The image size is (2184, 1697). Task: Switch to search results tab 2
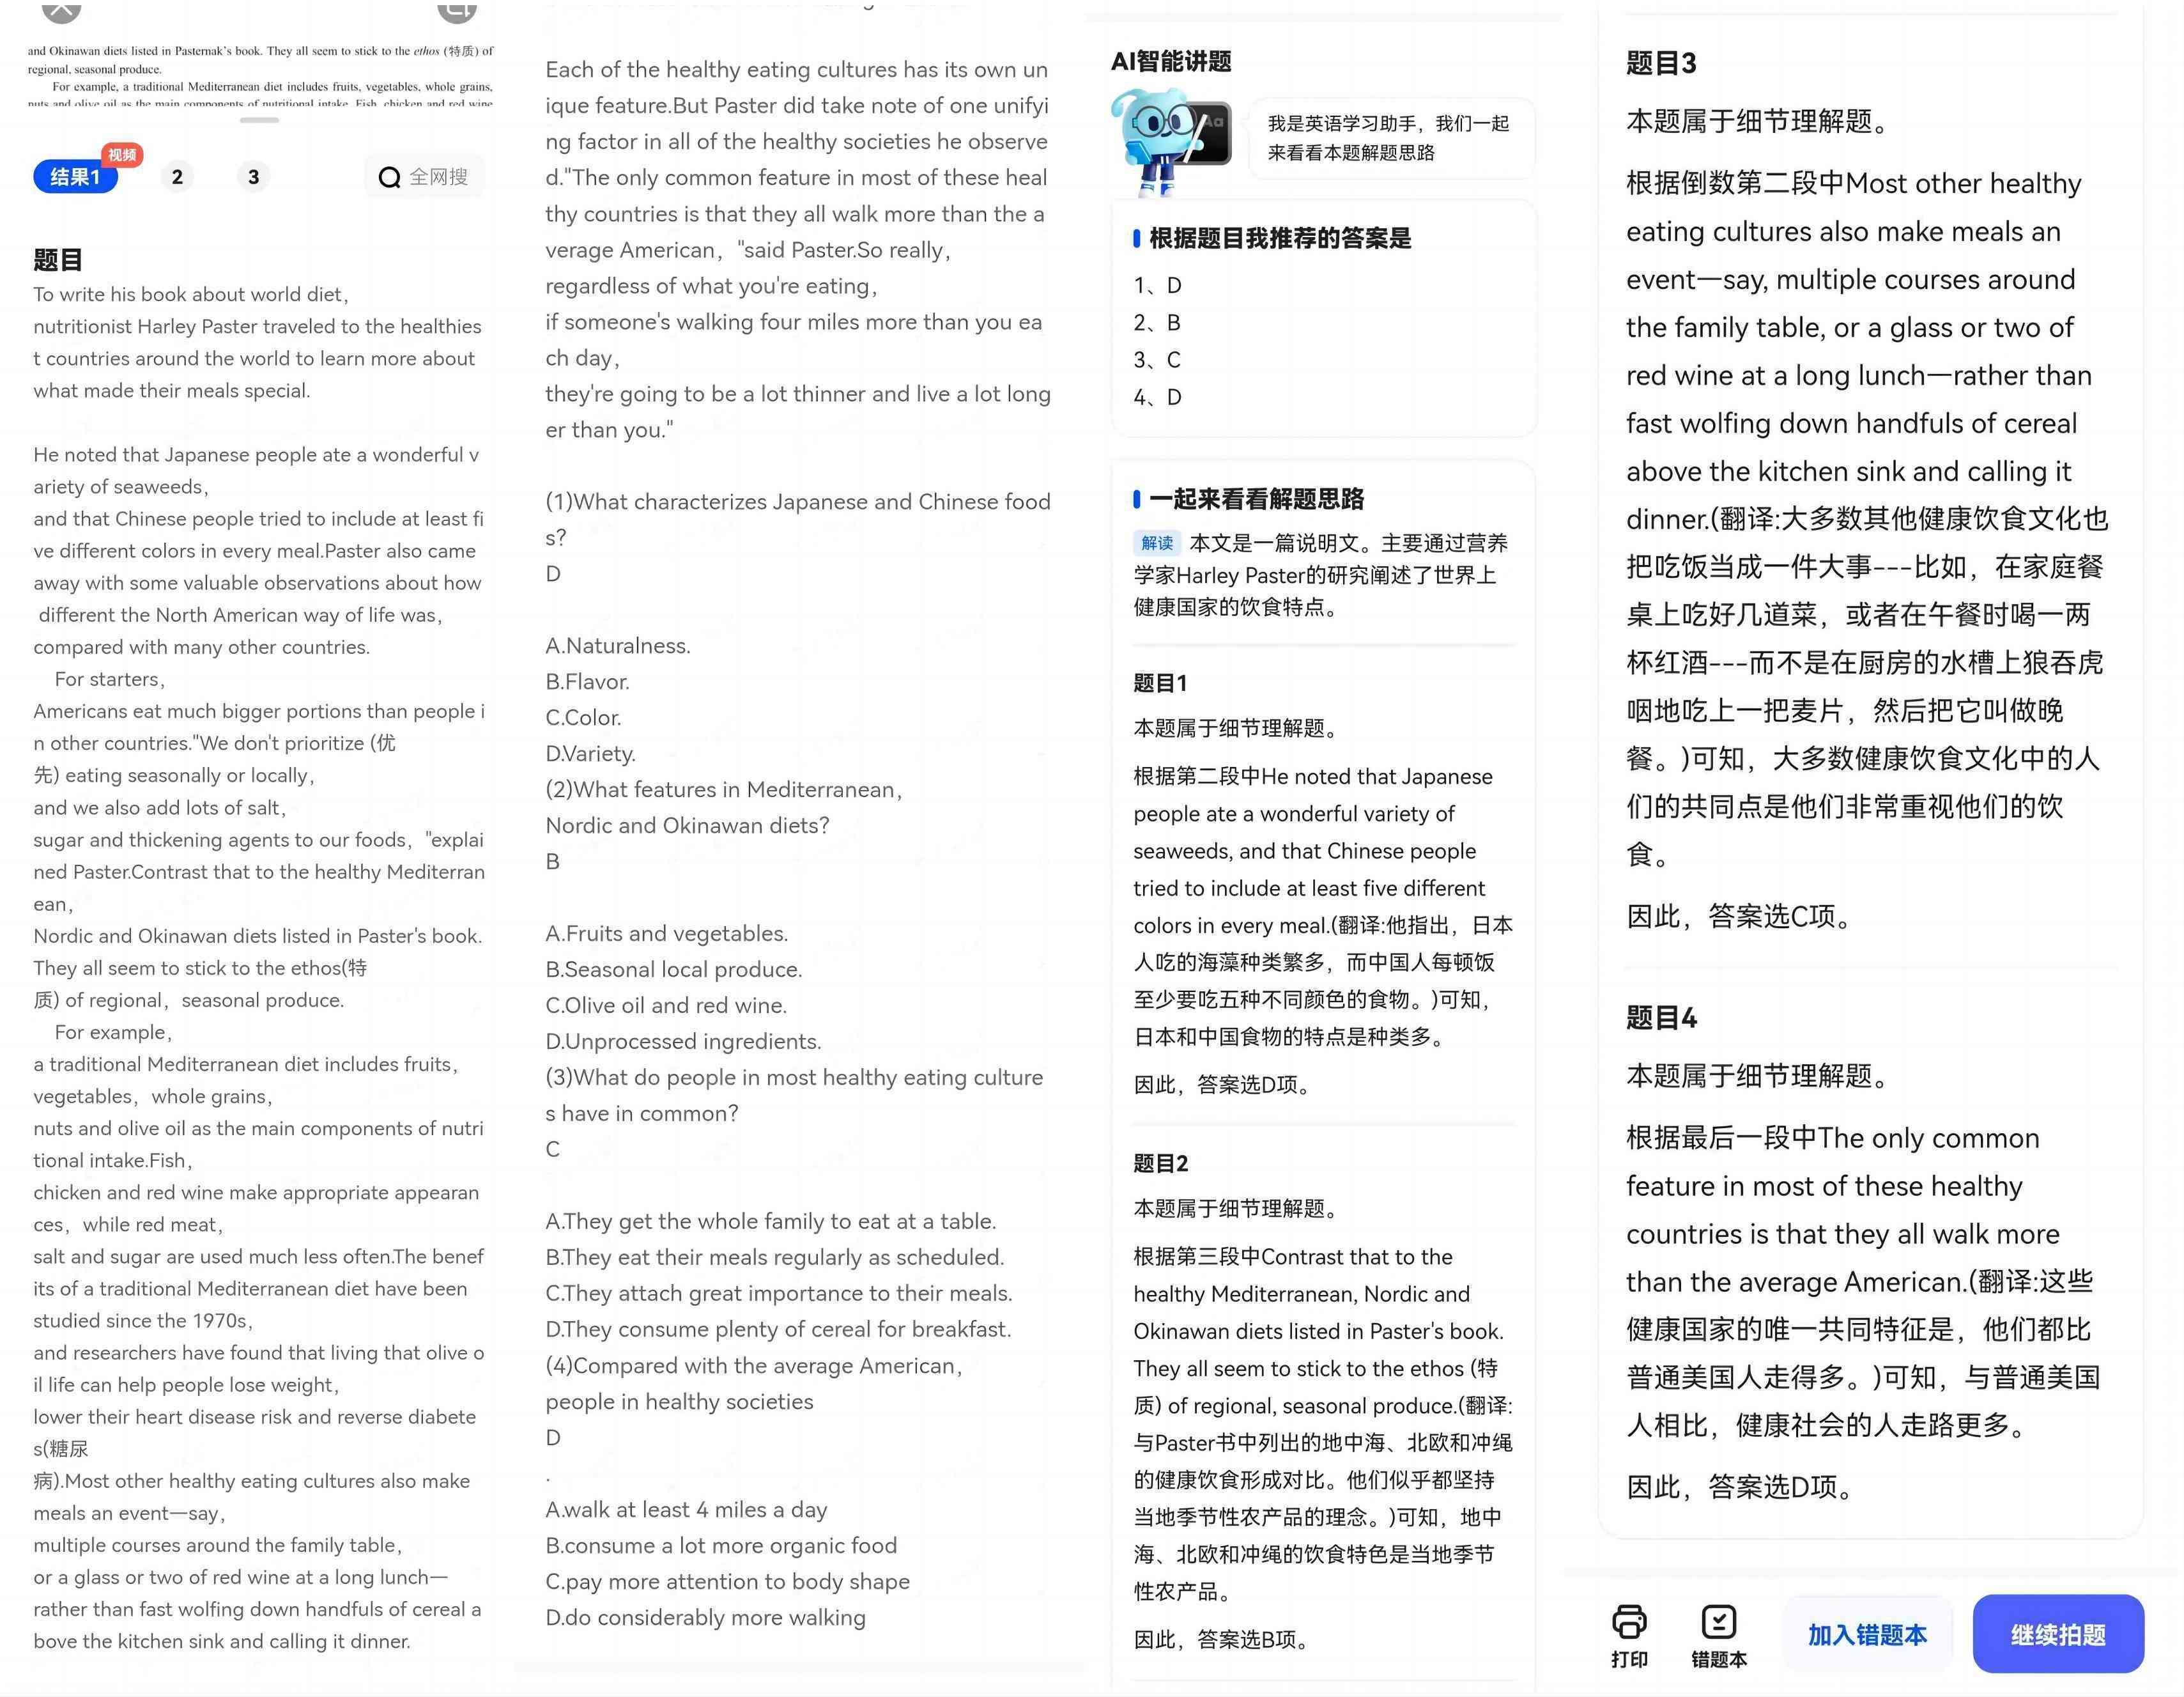point(177,176)
